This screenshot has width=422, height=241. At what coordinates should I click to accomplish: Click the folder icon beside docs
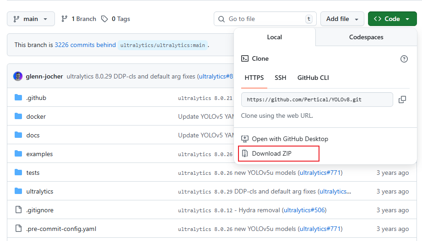pyautogui.click(x=18, y=135)
